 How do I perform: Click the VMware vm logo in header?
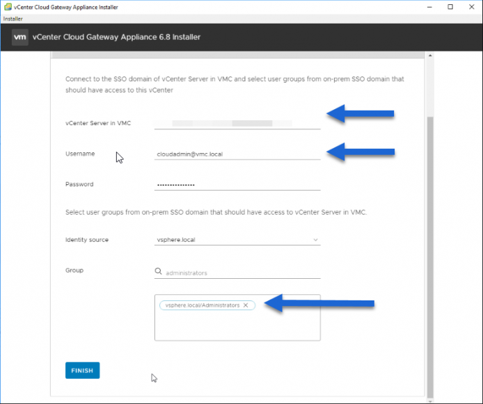20,38
